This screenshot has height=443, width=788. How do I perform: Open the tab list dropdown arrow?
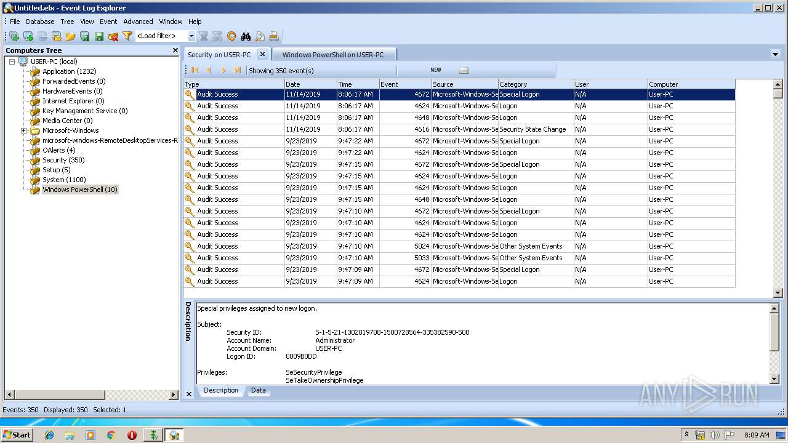tap(775, 54)
